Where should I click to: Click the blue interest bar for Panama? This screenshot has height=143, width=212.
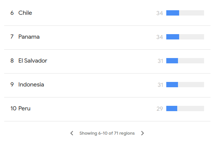tap(173, 37)
